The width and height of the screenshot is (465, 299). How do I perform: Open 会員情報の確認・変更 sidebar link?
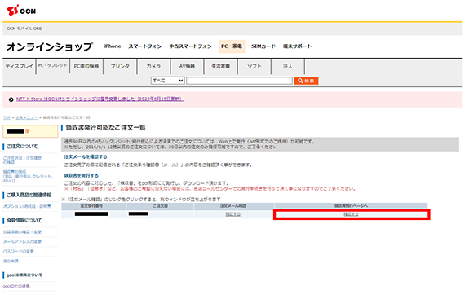22,232
